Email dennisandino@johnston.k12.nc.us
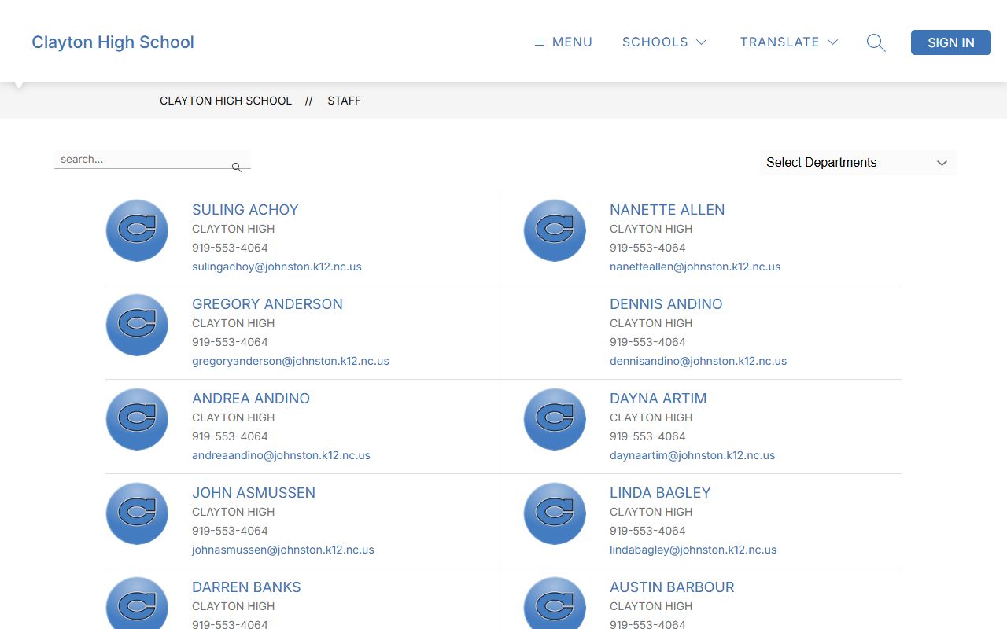 pos(699,361)
